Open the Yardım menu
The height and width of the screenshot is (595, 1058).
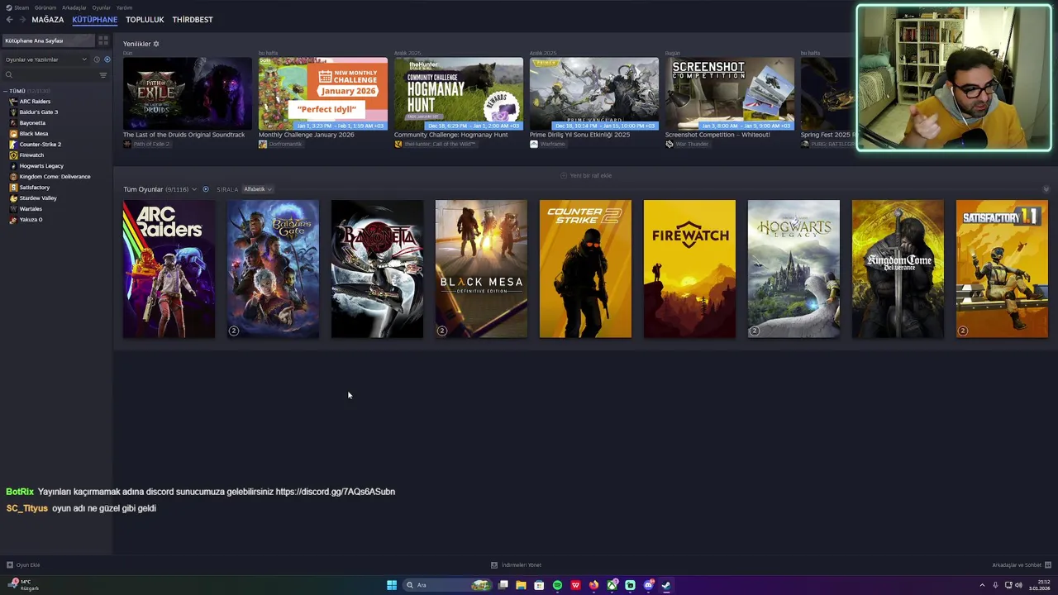pos(124,7)
